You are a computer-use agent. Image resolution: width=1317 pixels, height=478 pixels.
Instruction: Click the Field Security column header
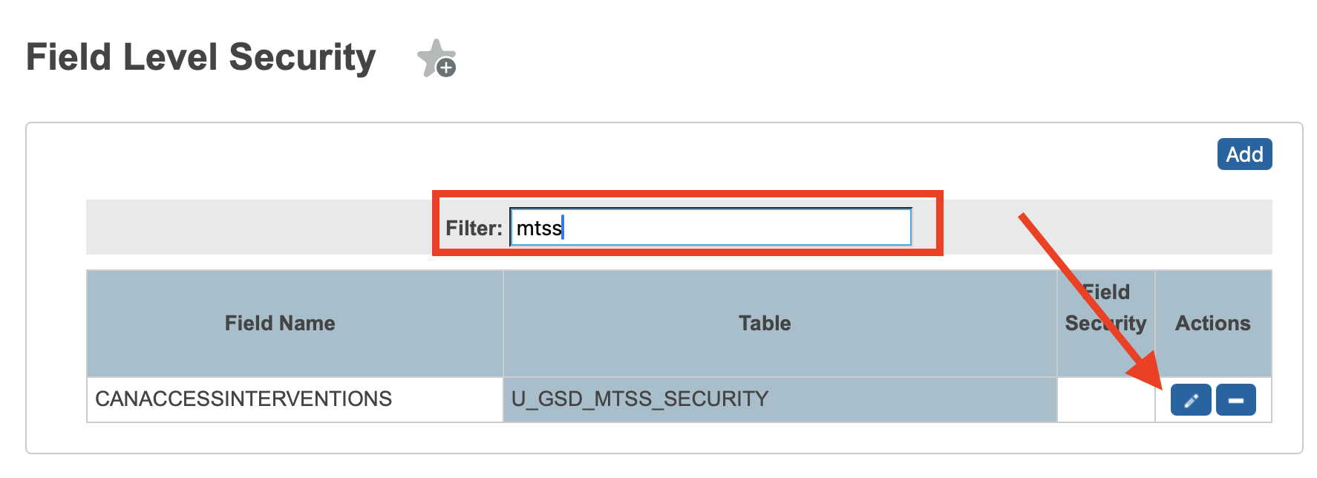[x=1105, y=307]
